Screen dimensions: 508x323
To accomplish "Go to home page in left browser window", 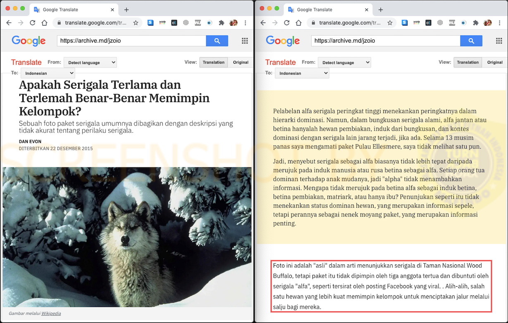I will [44, 23].
